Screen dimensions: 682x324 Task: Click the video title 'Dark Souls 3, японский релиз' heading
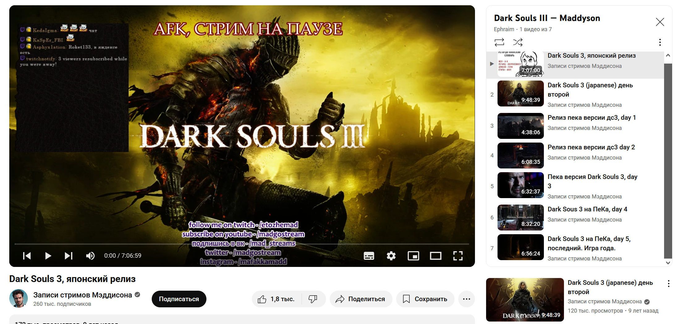tap(72, 279)
